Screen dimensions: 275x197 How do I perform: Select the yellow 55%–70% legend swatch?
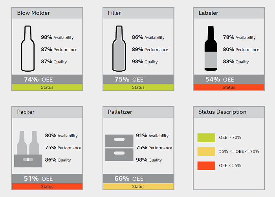(206, 151)
